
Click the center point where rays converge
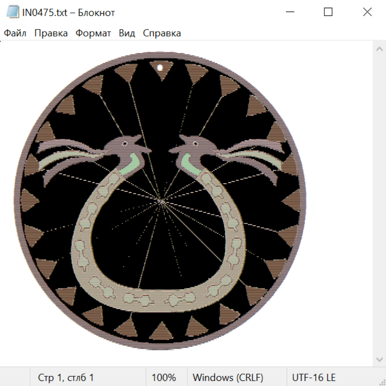point(161,201)
